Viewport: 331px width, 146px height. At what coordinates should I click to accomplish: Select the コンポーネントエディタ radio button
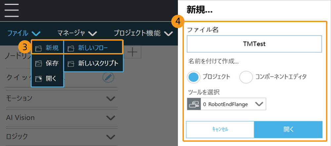pos(246,77)
